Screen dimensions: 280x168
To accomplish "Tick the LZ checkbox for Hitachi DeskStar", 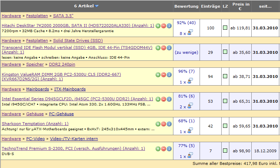I will coord(225,28).
